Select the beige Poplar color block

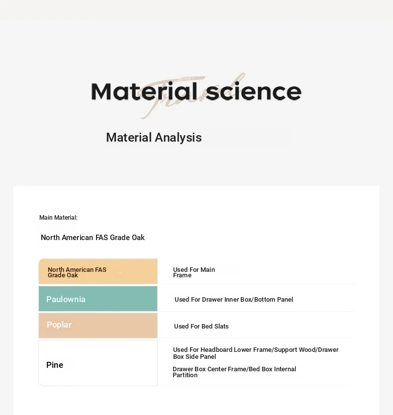(98, 326)
